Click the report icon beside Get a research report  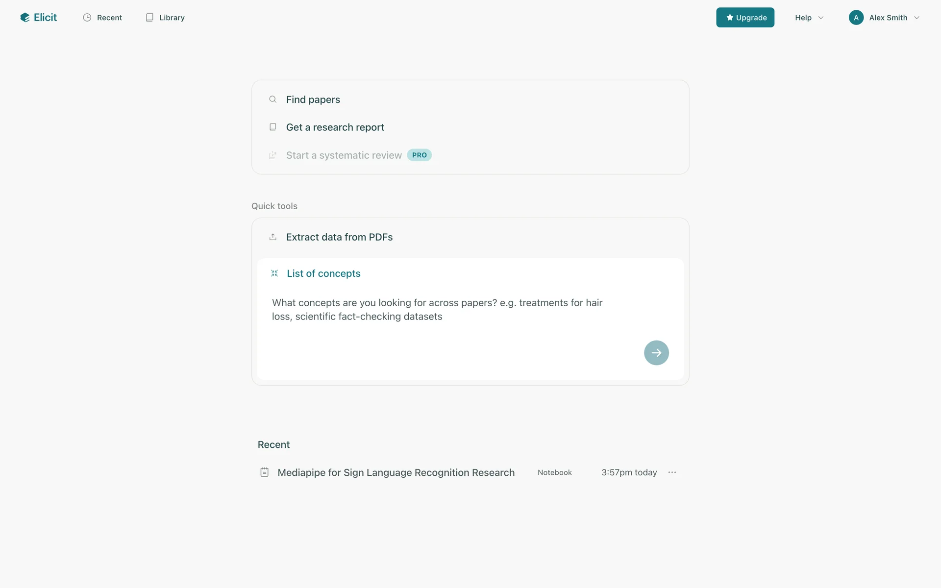click(273, 127)
